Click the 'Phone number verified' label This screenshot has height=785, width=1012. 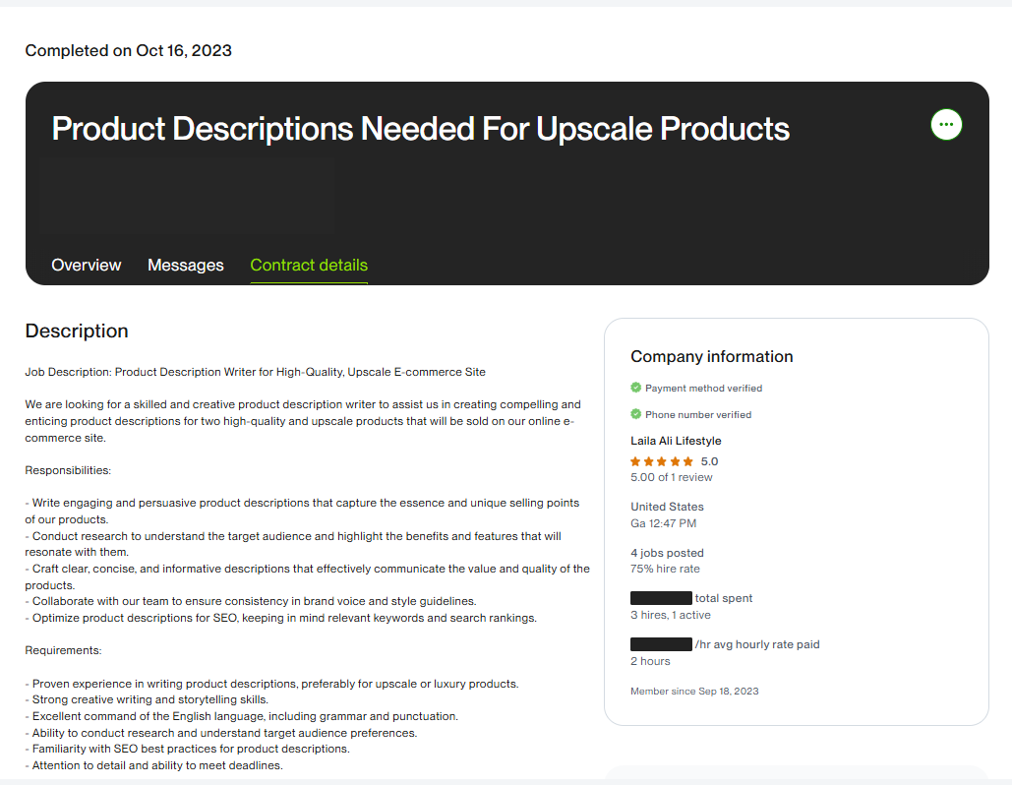pos(698,414)
